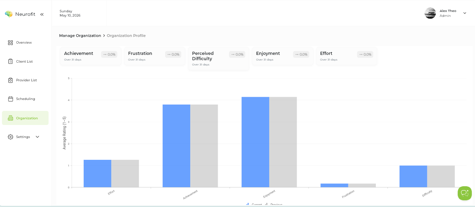
Task: Click the 0.0% badge on Perceived Difficulty card
Action: (237, 55)
